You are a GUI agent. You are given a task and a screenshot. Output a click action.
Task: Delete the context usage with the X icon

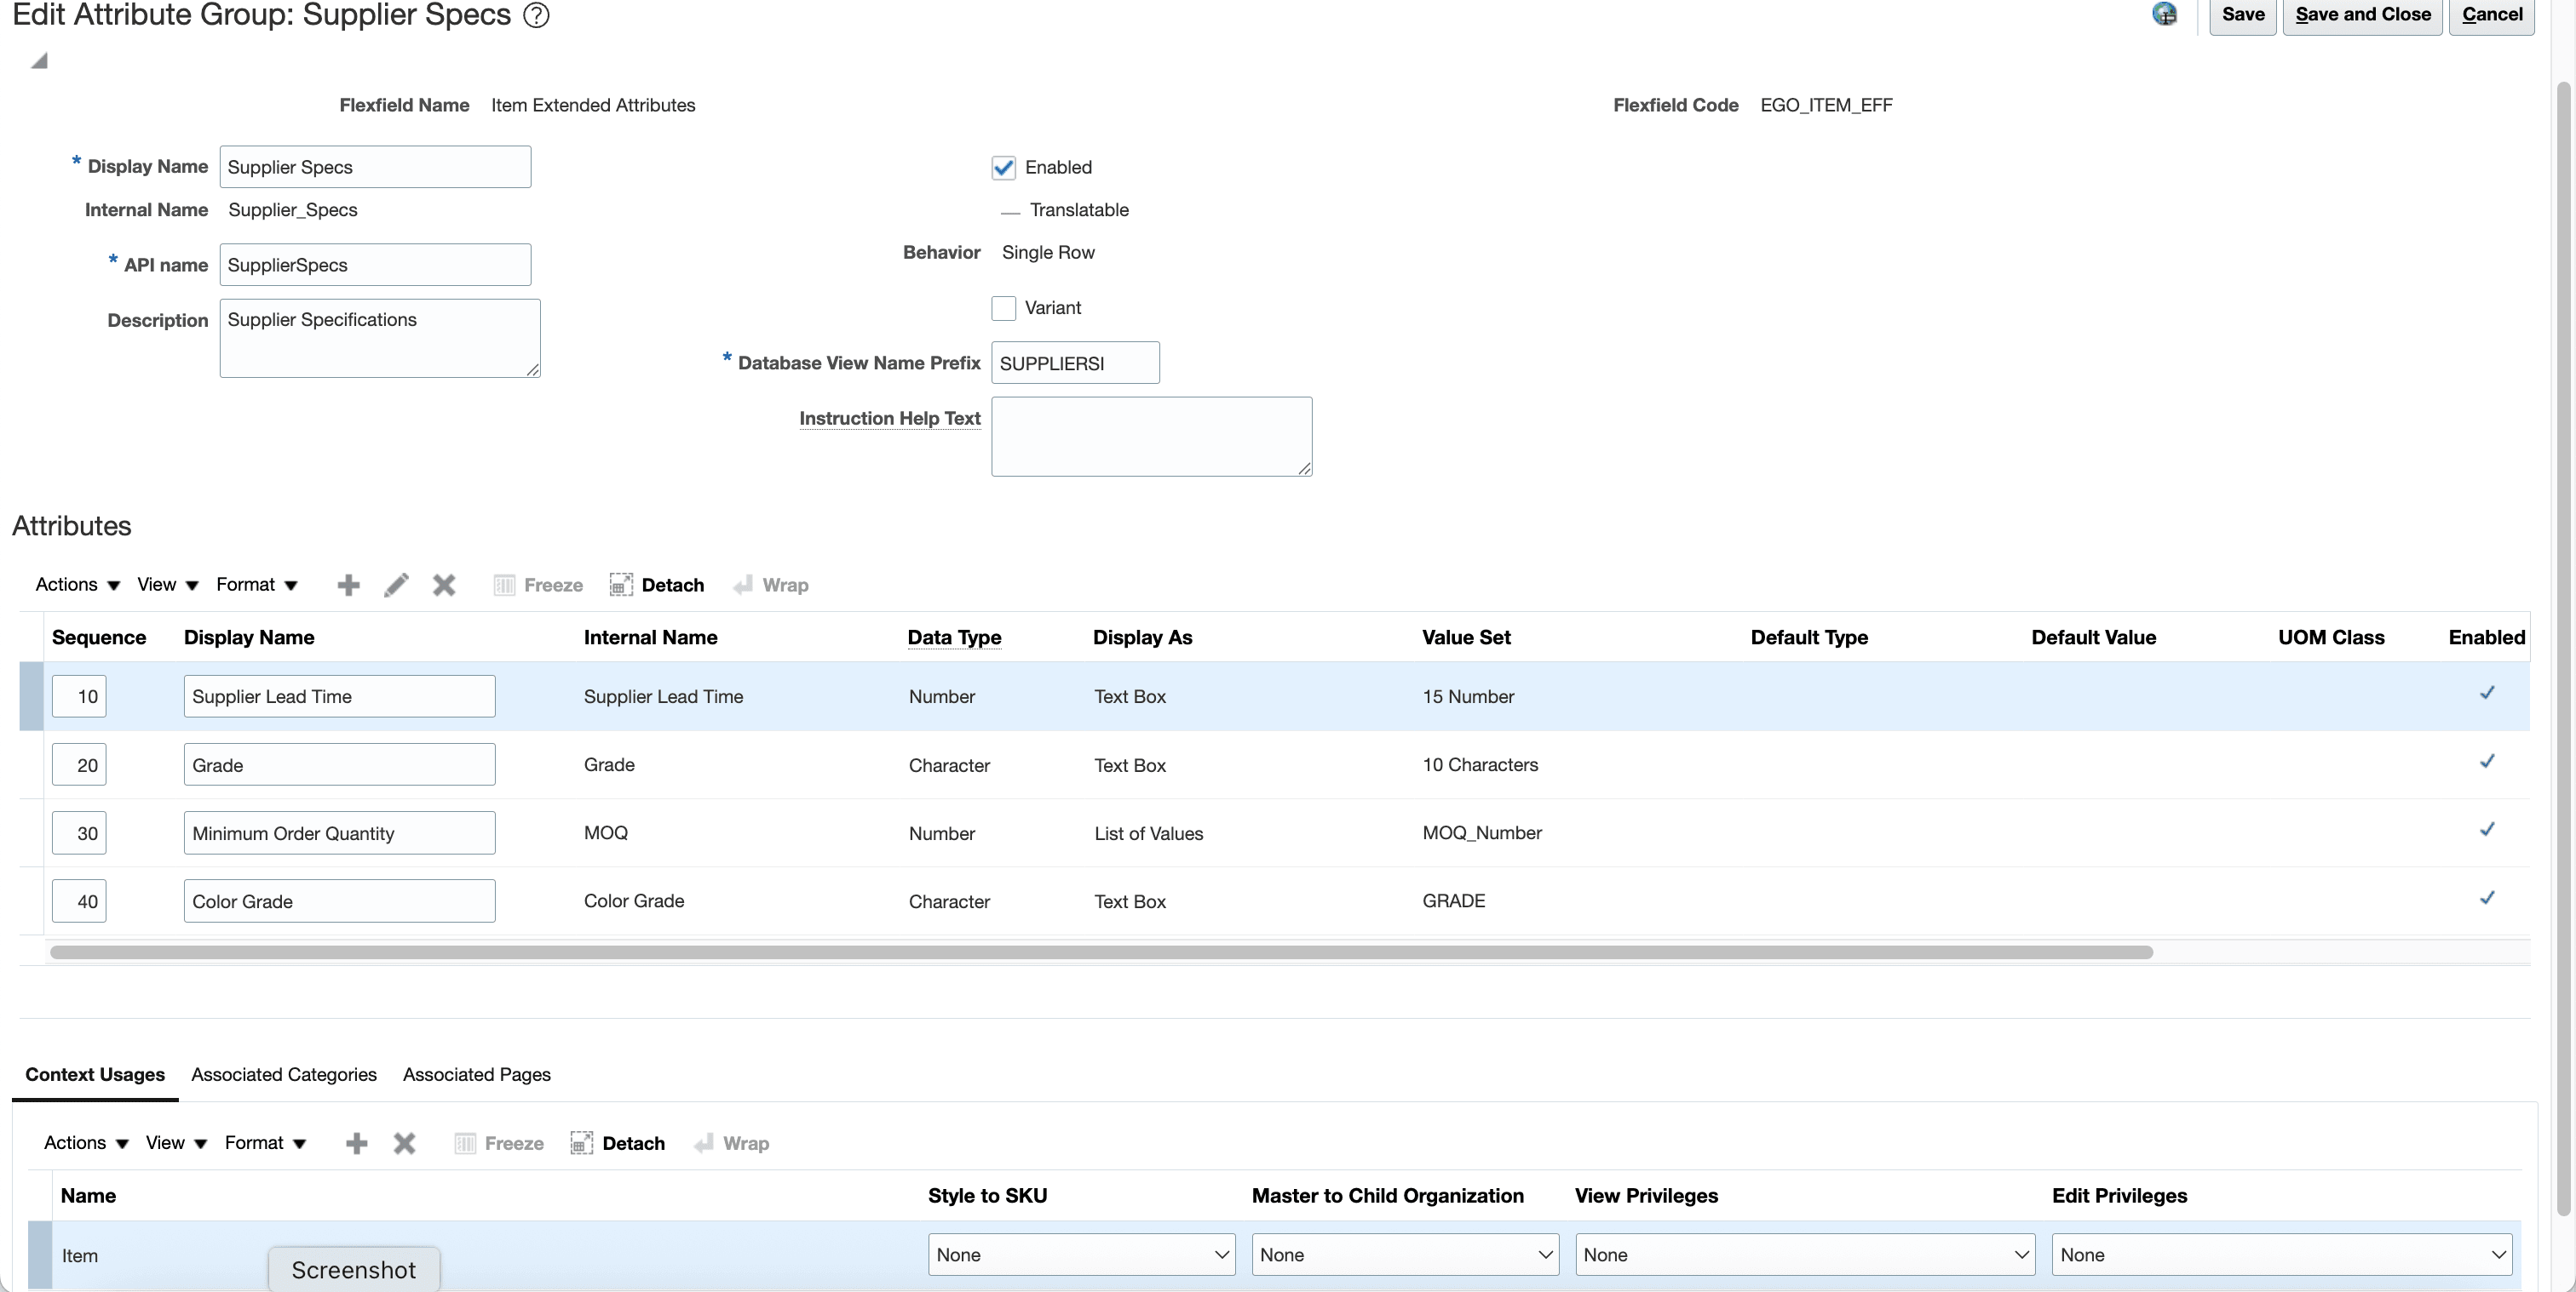point(404,1143)
